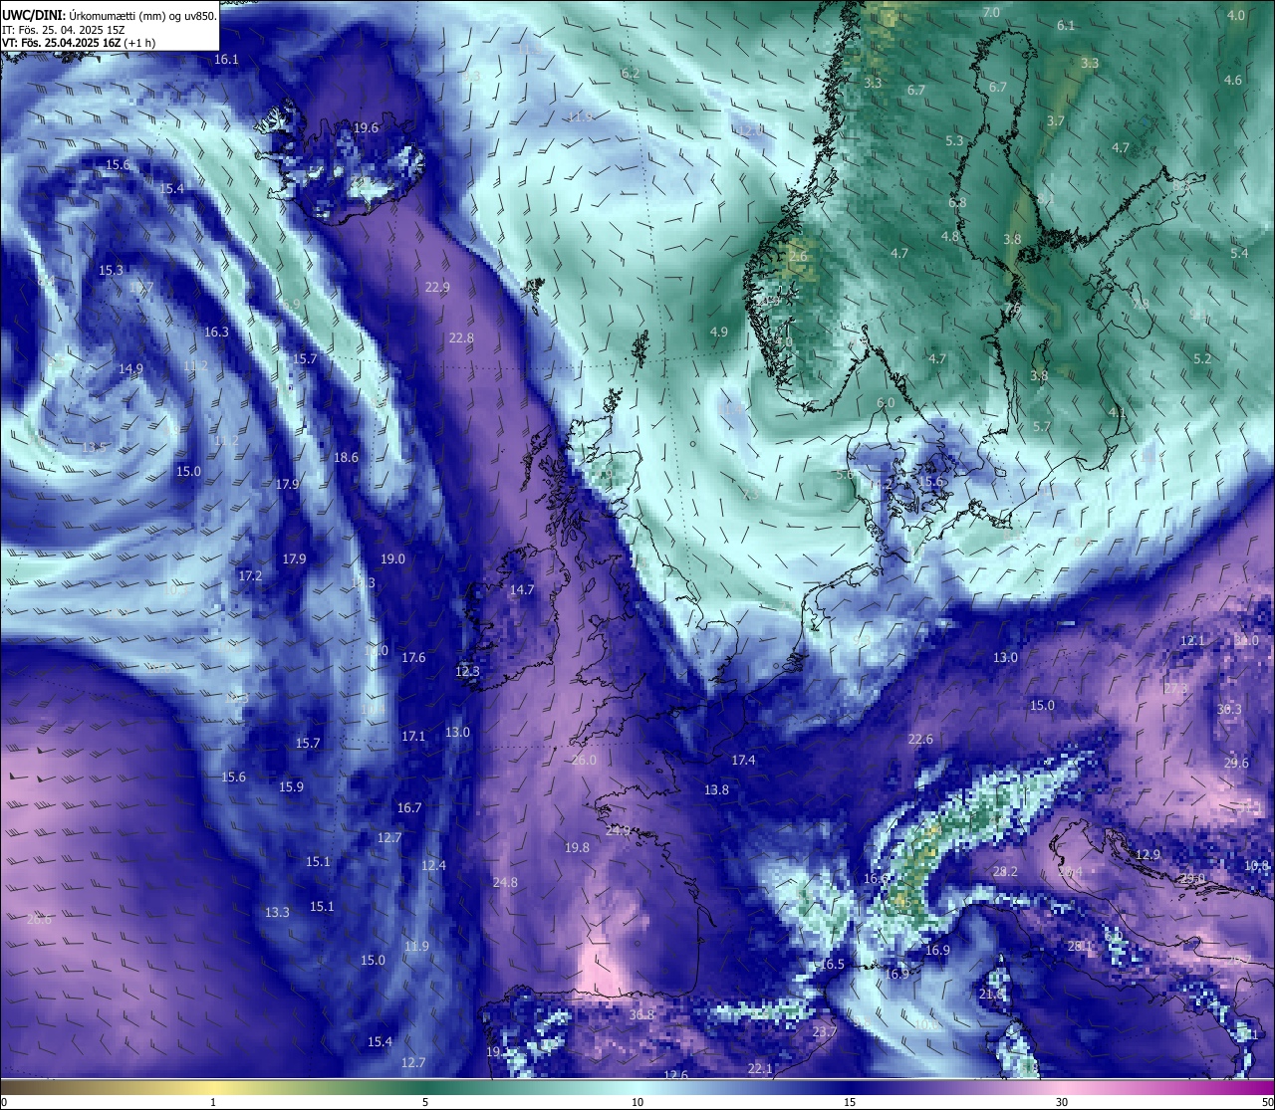Click the 5.4 value at right edge
1275x1110 pixels.
1239,253
